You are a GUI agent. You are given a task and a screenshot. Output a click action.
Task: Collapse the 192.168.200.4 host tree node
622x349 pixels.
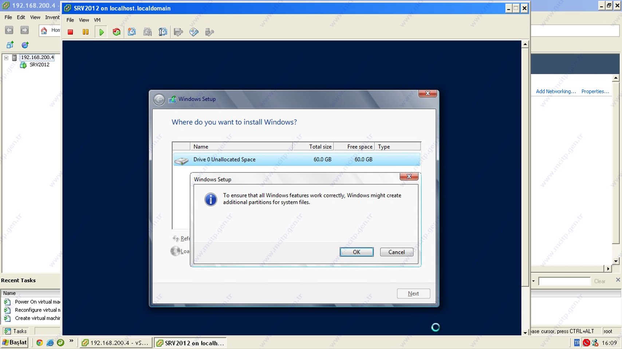pos(5,57)
